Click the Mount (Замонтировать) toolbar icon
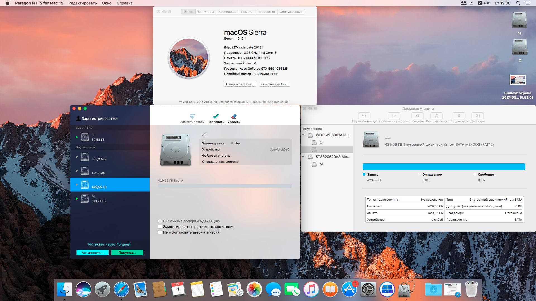The height and width of the screenshot is (301, 536). click(192, 116)
